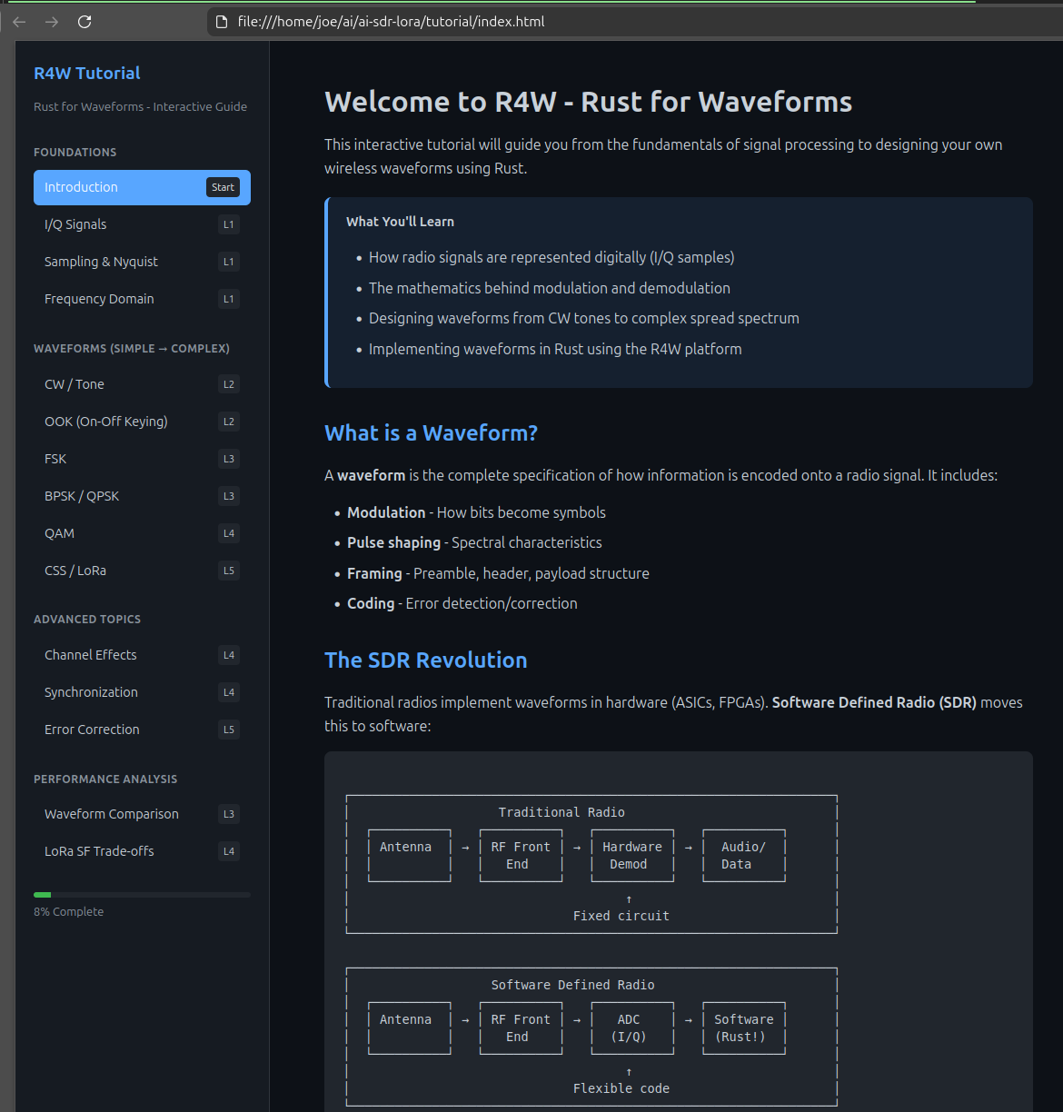Click the L2 badge beside CW / Tone
The height and width of the screenshot is (1112, 1063).
coord(229,384)
